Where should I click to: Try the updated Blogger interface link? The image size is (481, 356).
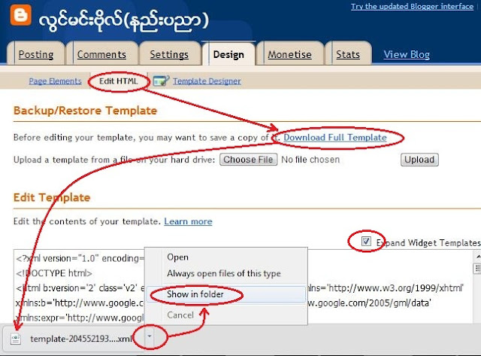click(413, 7)
